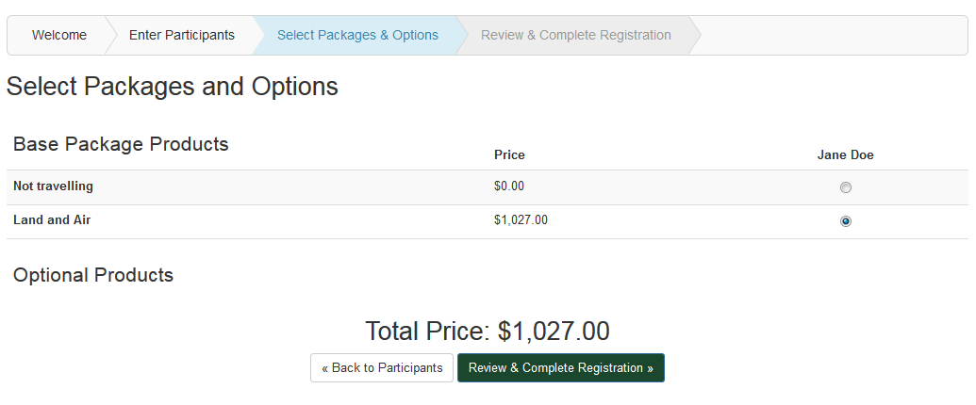This screenshot has width=976, height=405.
Task: Click the Jane Doe column header
Action: (845, 154)
